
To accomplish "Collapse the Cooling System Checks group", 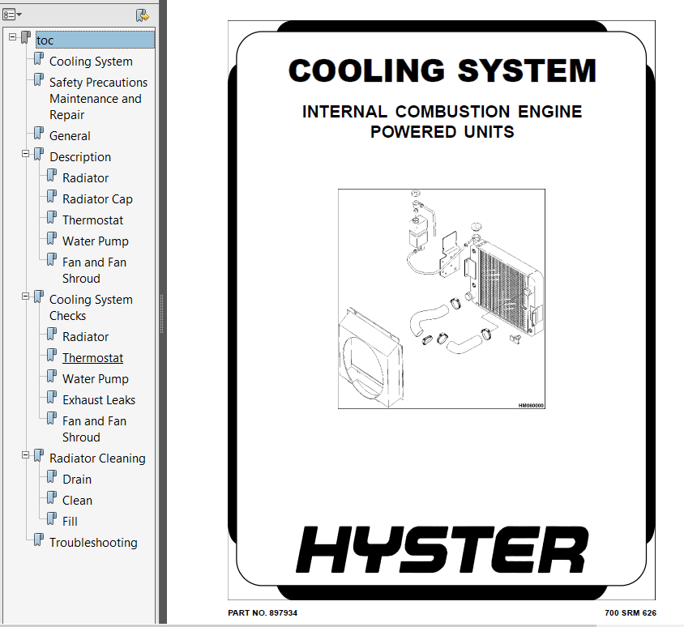I will pos(25,296).
